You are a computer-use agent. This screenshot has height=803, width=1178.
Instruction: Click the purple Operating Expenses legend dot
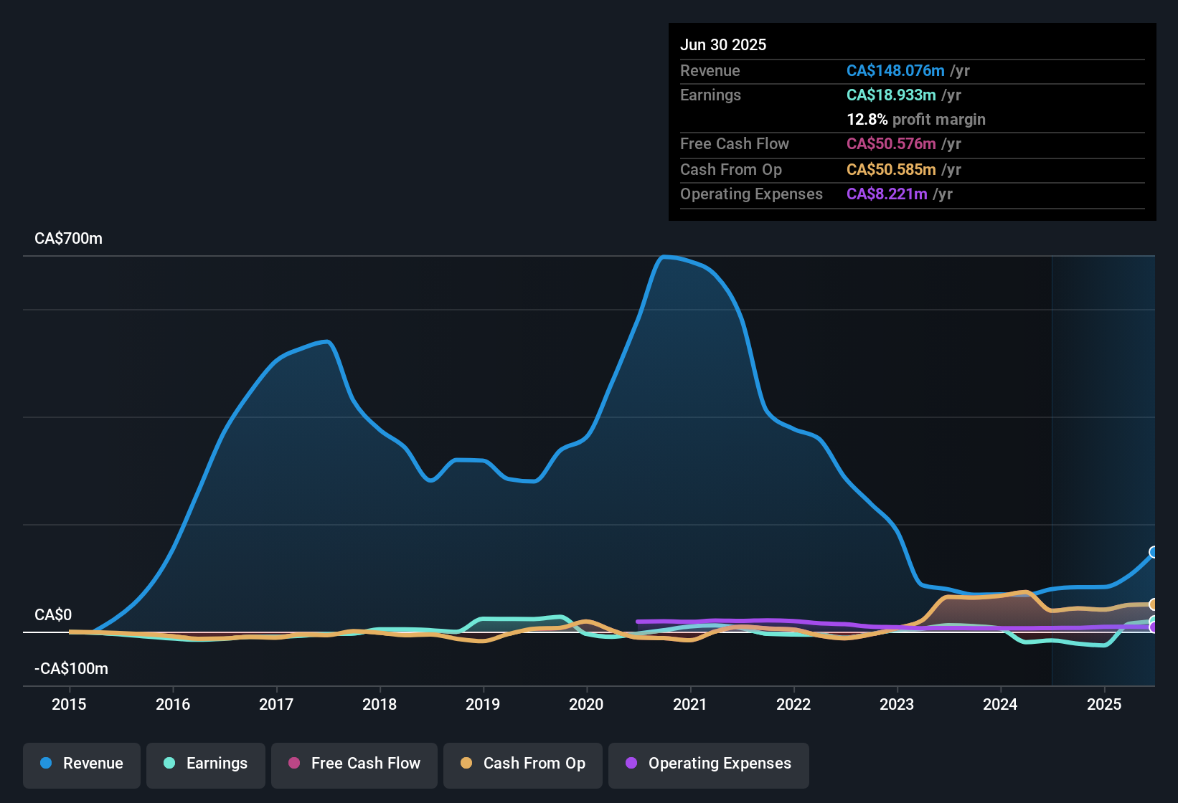(x=631, y=763)
